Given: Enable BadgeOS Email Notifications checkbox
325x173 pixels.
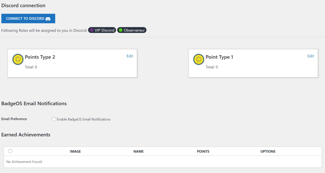Looking at the screenshot, I should click(x=54, y=119).
